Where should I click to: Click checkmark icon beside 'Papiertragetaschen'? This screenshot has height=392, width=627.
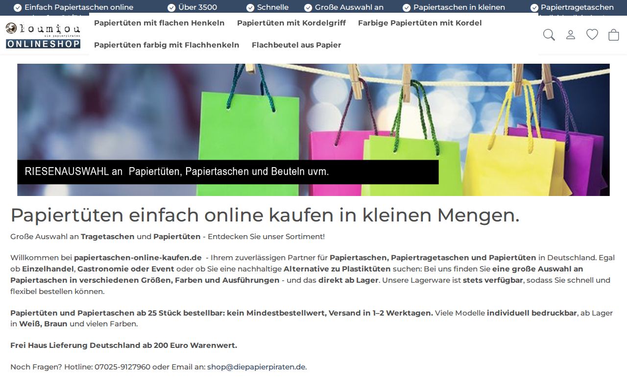(534, 7)
